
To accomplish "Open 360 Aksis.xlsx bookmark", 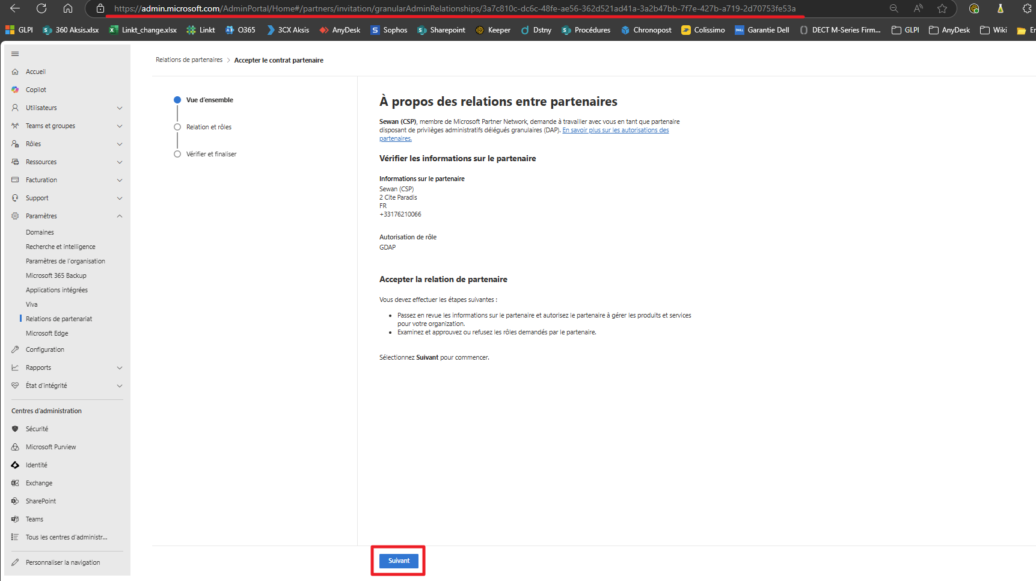I will (71, 29).
